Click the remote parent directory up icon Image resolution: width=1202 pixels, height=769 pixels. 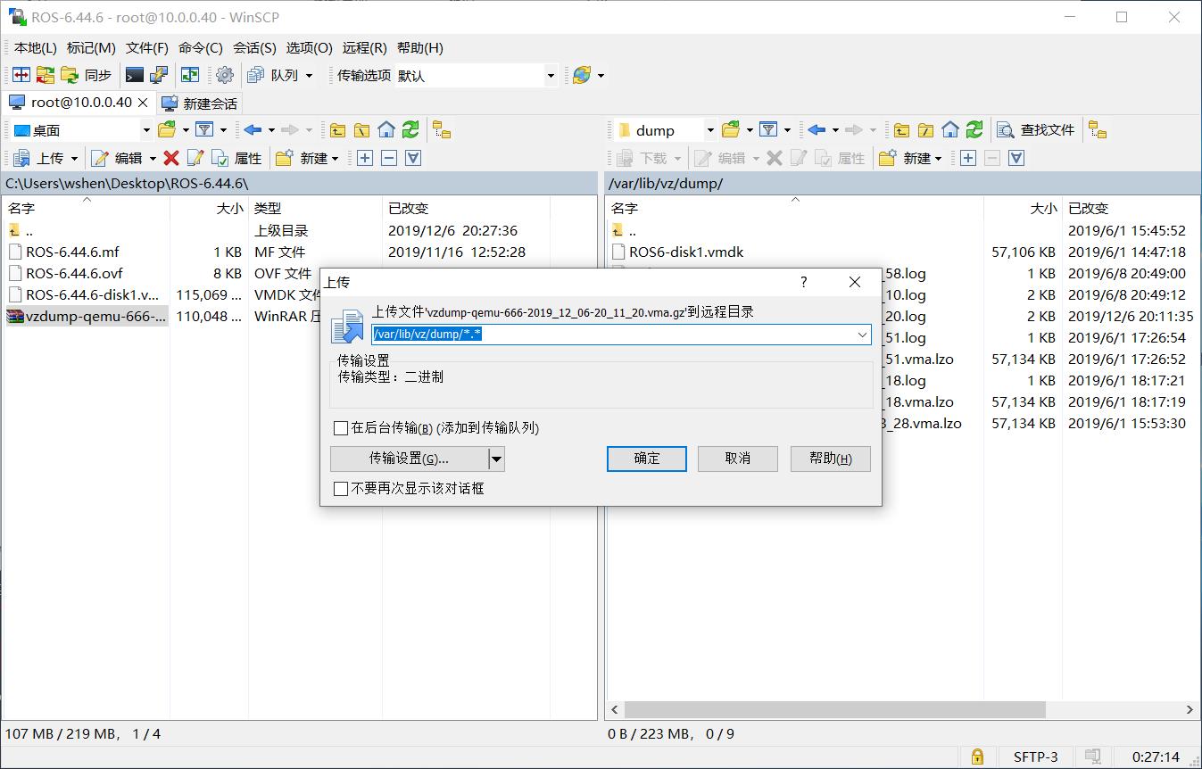(x=901, y=129)
